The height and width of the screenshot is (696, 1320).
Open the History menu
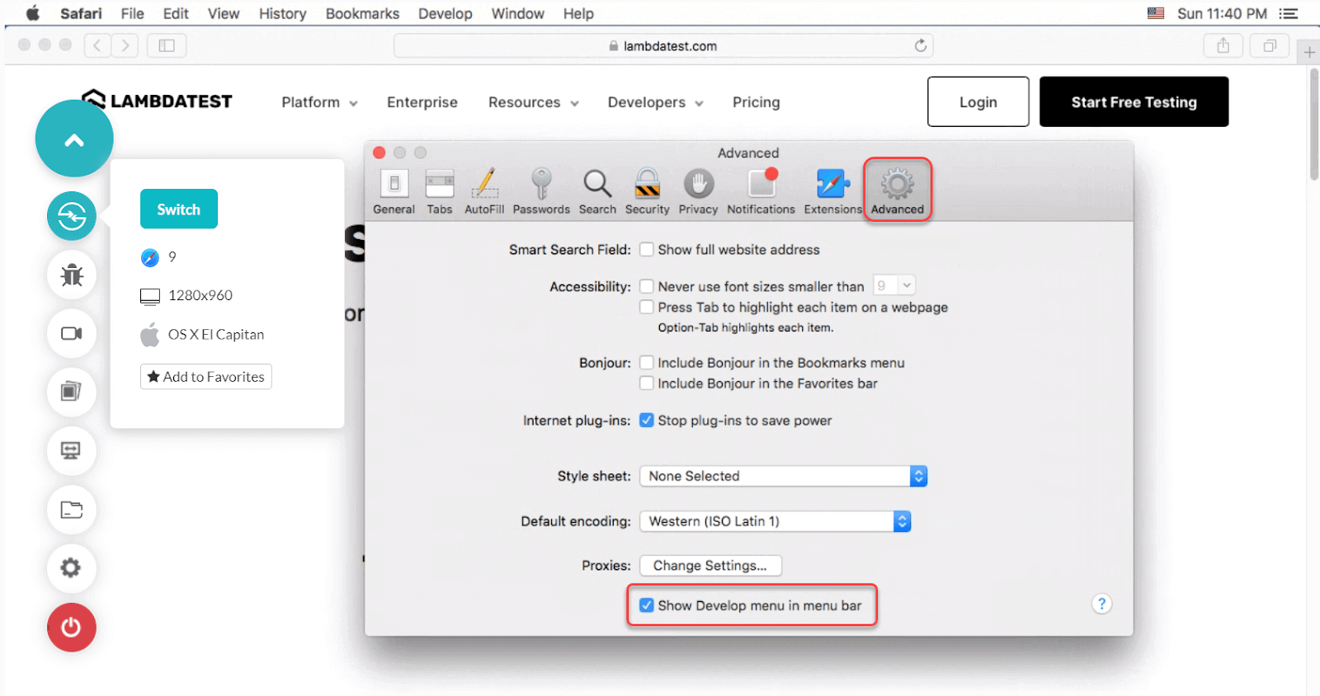[x=282, y=13]
